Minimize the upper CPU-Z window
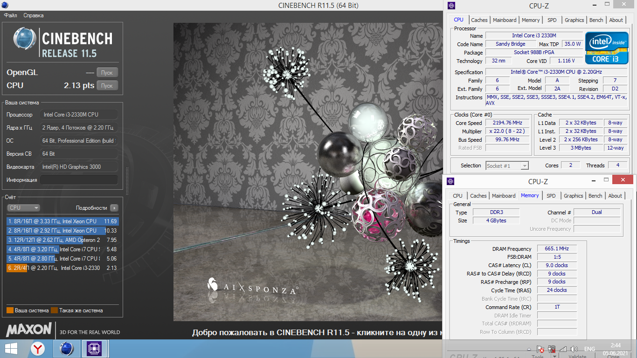This screenshot has width=637, height=358. [594, 6]
